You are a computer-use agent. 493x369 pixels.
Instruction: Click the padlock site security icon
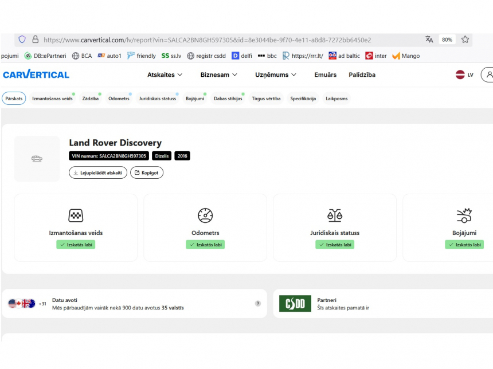coord(35,40)
